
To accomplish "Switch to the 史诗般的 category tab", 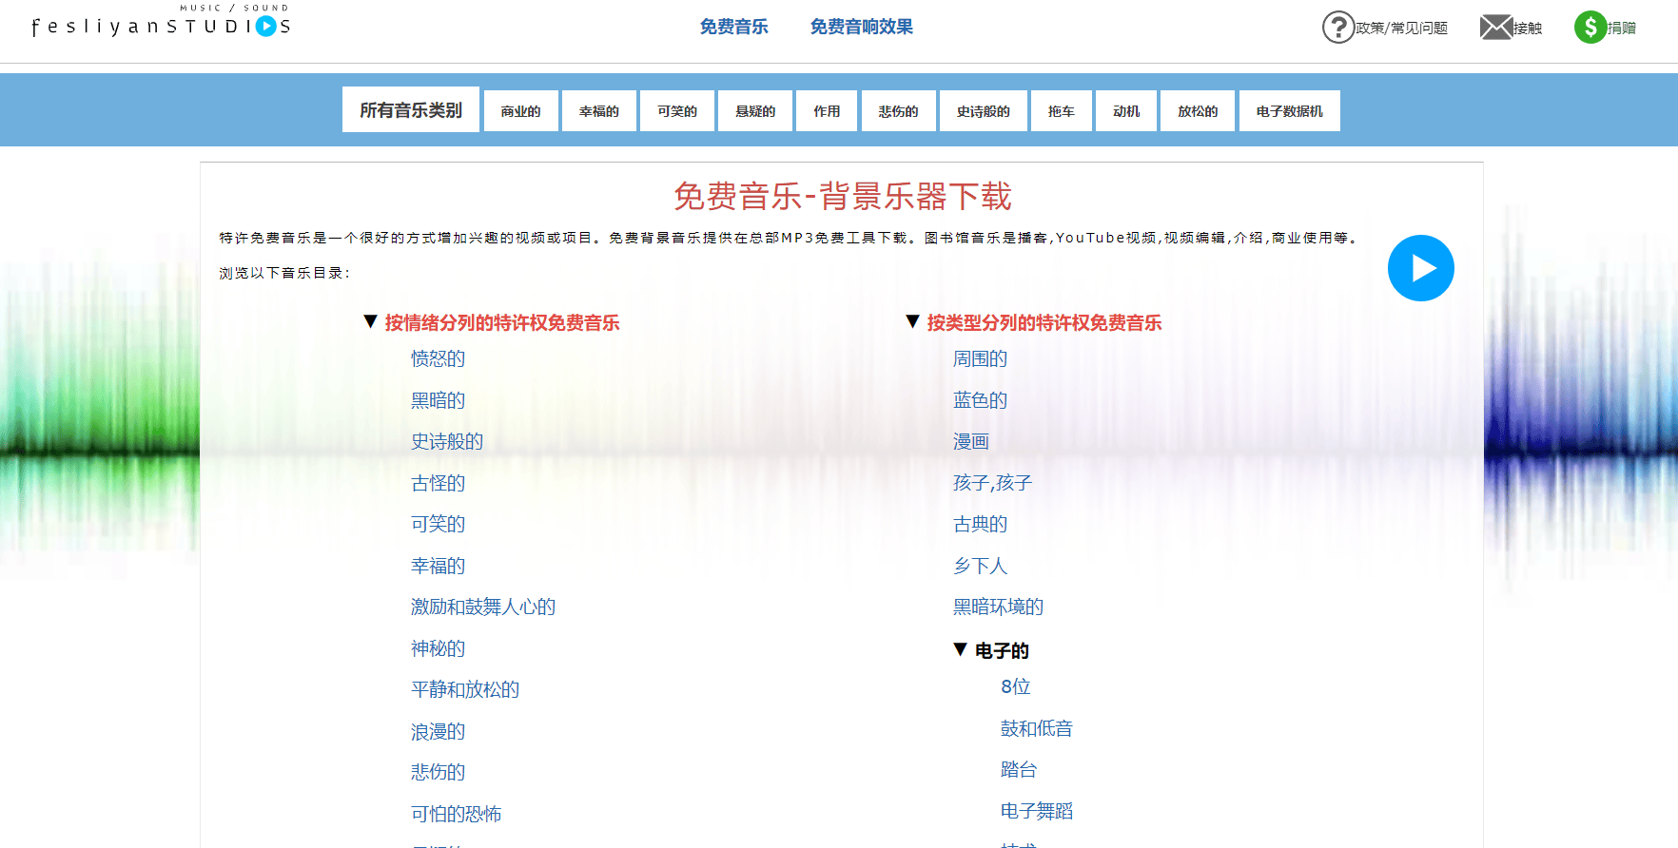I will [983, 111].
